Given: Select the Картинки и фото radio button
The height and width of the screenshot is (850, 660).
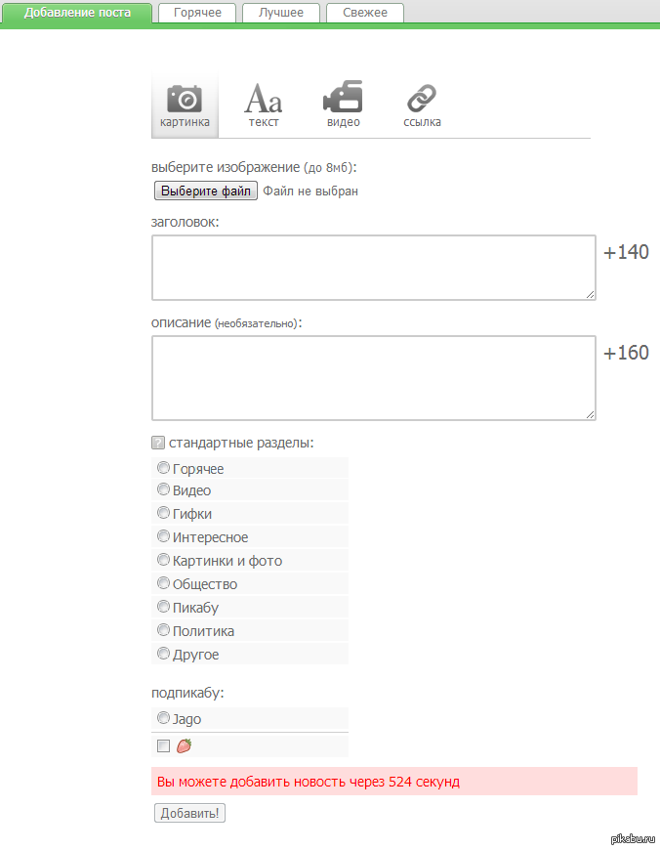Looking at the screenshot, I should coord(163,560).
